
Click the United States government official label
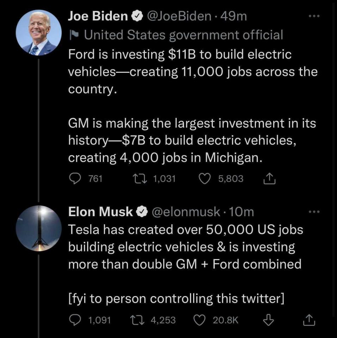pos(183,35)
